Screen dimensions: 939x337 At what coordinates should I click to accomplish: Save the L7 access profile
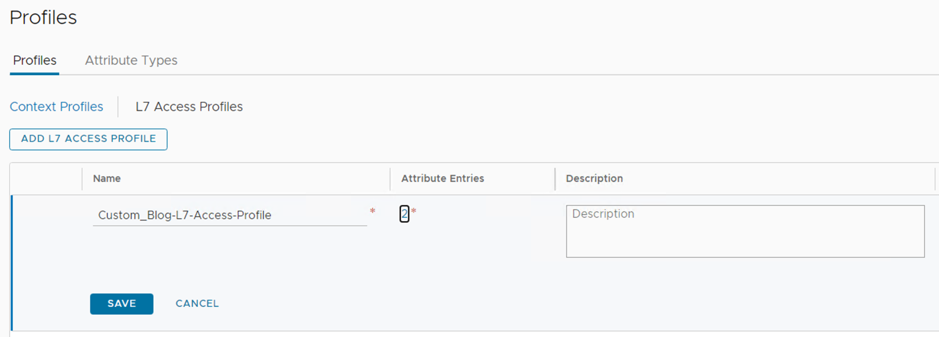click(x=122, y=304)
